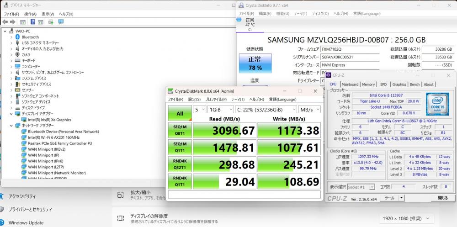The height and width of the screenshot is (227, 457).
Task: Collapse ディスプレイ アダプター category
Action: point(11,114)
